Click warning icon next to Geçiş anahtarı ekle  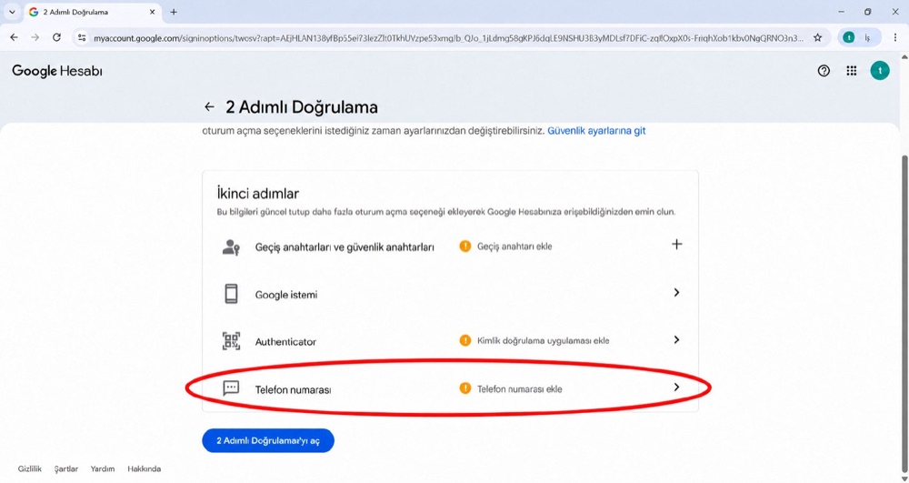click(x=464, y=246)
